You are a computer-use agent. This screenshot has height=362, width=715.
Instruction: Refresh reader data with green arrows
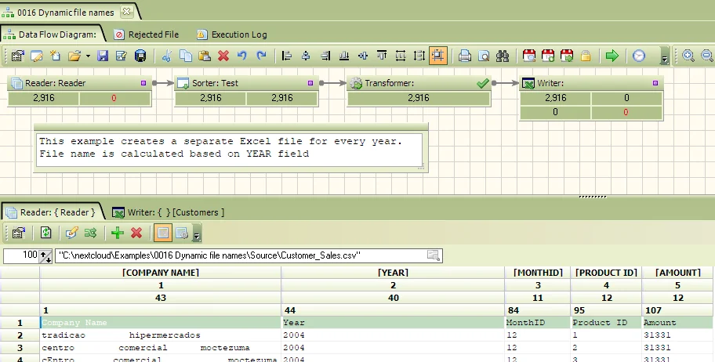[x=45, y=233]
